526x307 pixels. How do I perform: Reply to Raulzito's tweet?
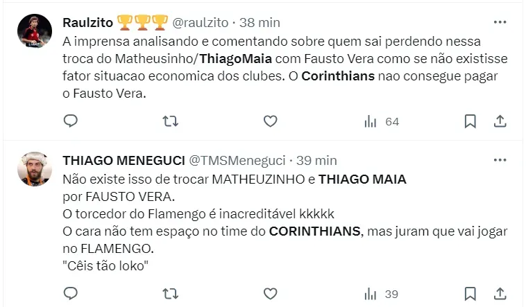pyautogui.click(x=70, y=121)
